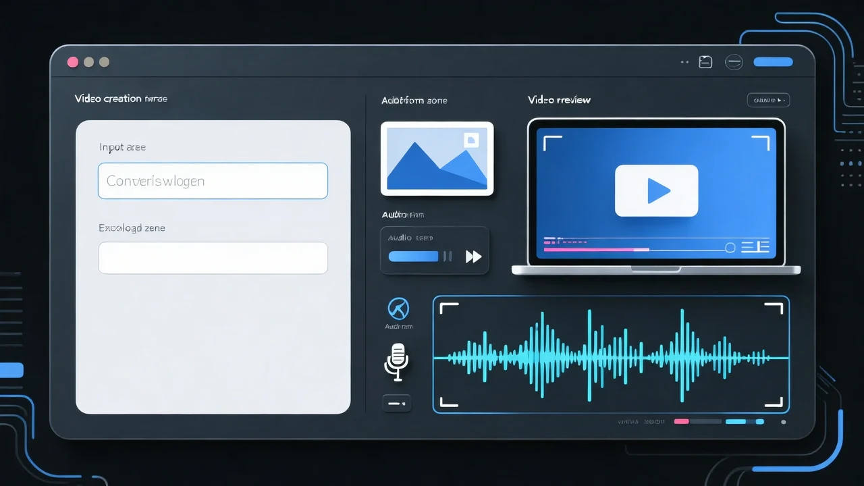Click the input field containing 'Converiswlogen'
The image size is (864, 486).
(213, 181)
